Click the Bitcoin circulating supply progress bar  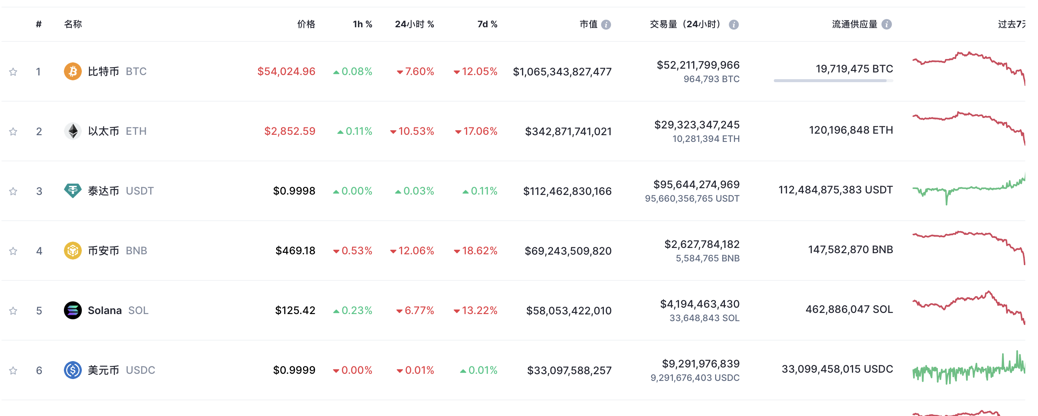833,81
